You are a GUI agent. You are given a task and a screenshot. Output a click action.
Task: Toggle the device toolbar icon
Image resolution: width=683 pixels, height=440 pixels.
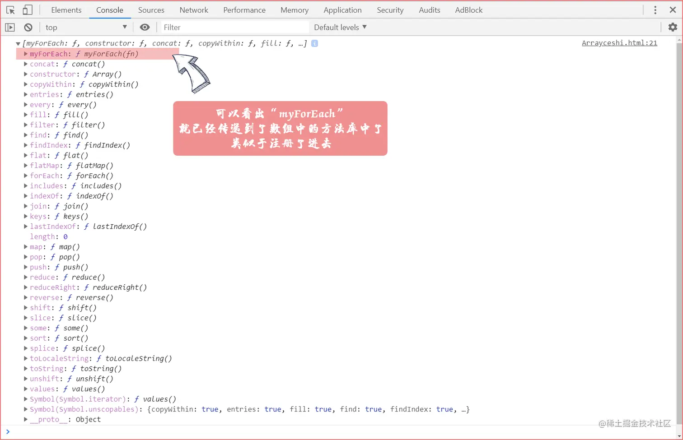tap(27, 9)
